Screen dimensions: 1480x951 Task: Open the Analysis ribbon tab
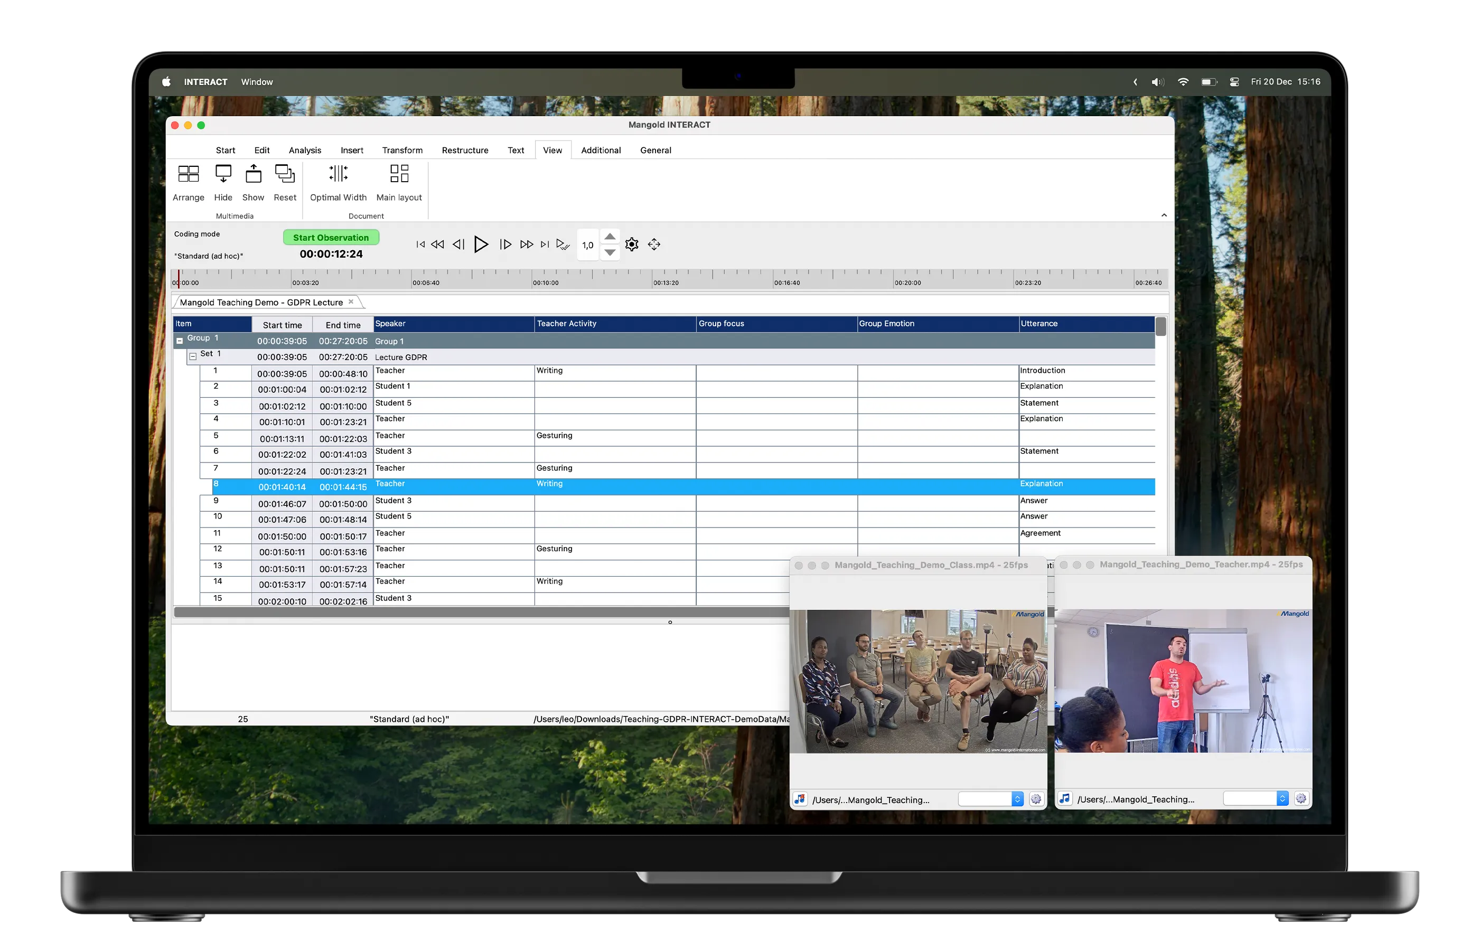click(305, 150)
